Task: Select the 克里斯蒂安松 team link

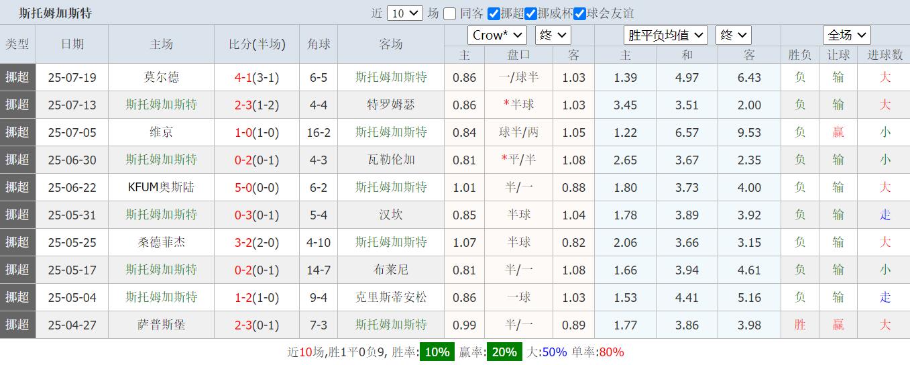Action: pos(391,297)
